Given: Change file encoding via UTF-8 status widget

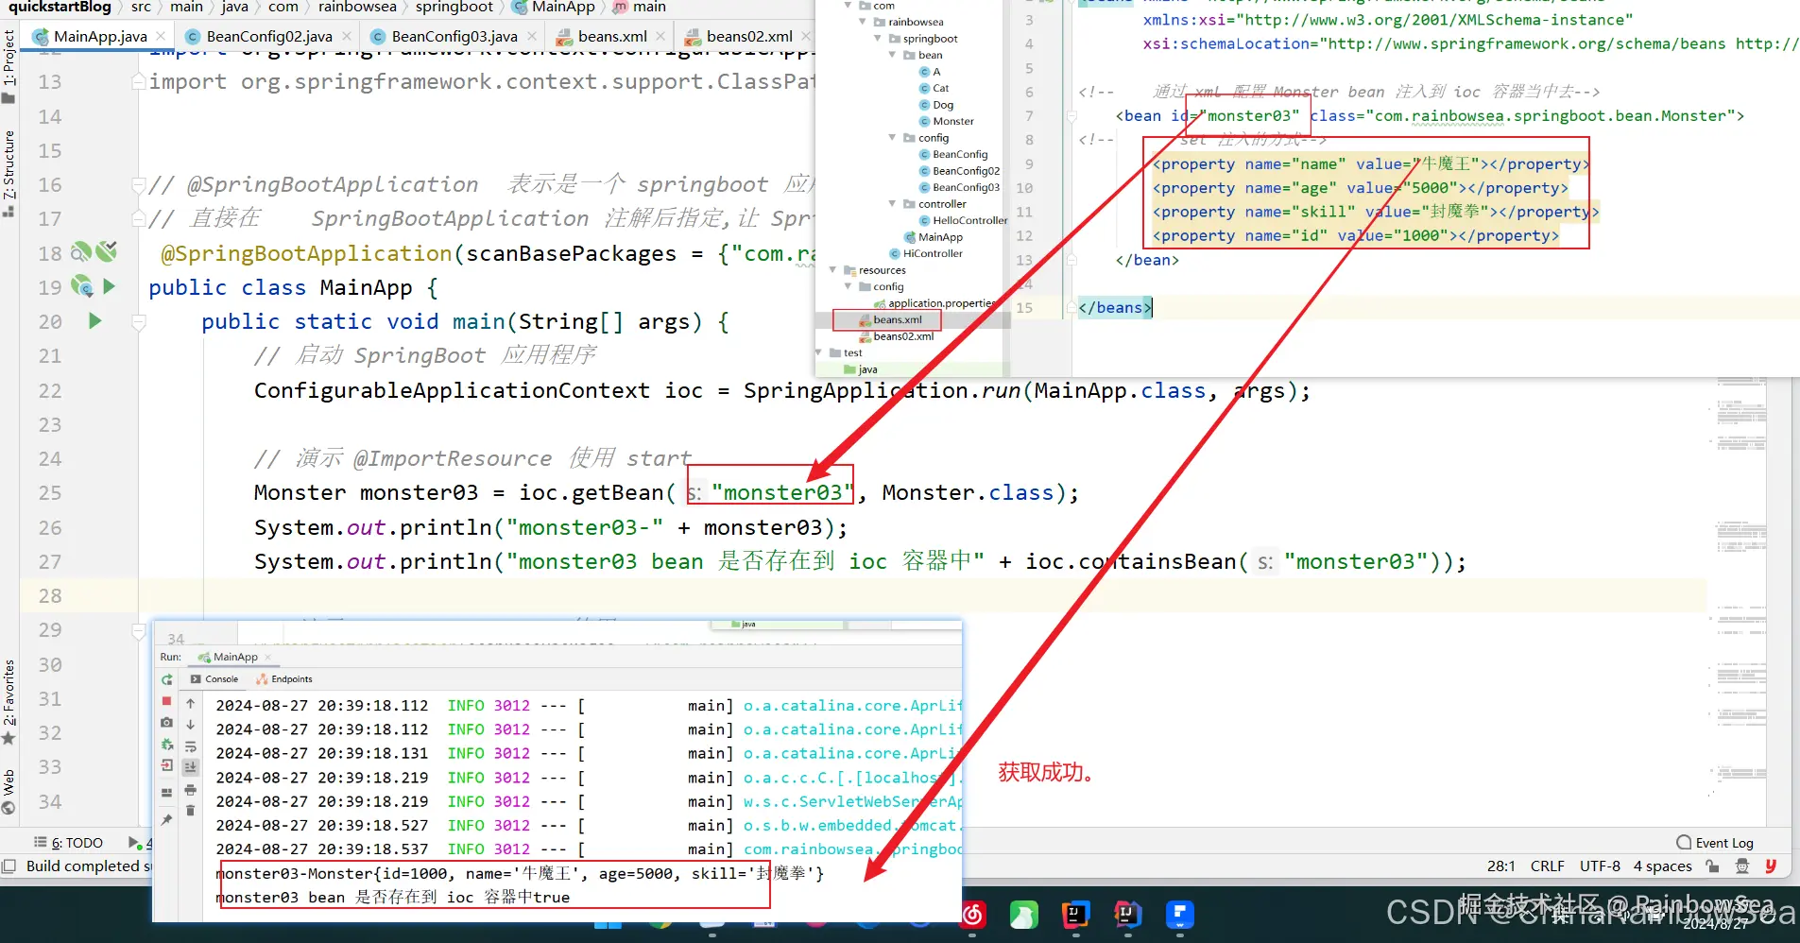Looking at the screenshot, I should (1600, 866).
